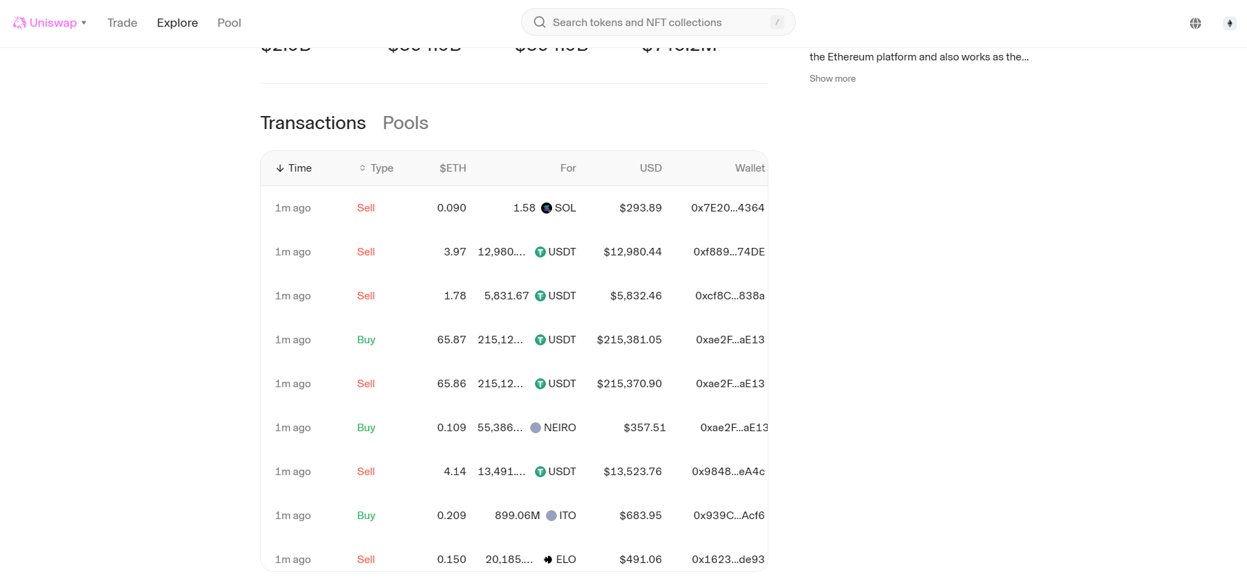This screenshot has height=585, width=1247.
Task: Click the Ethereum network icon in header
Action: (x=1229, y=23)
